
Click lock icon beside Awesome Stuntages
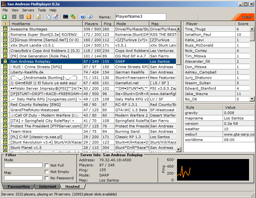coord(5,29)
